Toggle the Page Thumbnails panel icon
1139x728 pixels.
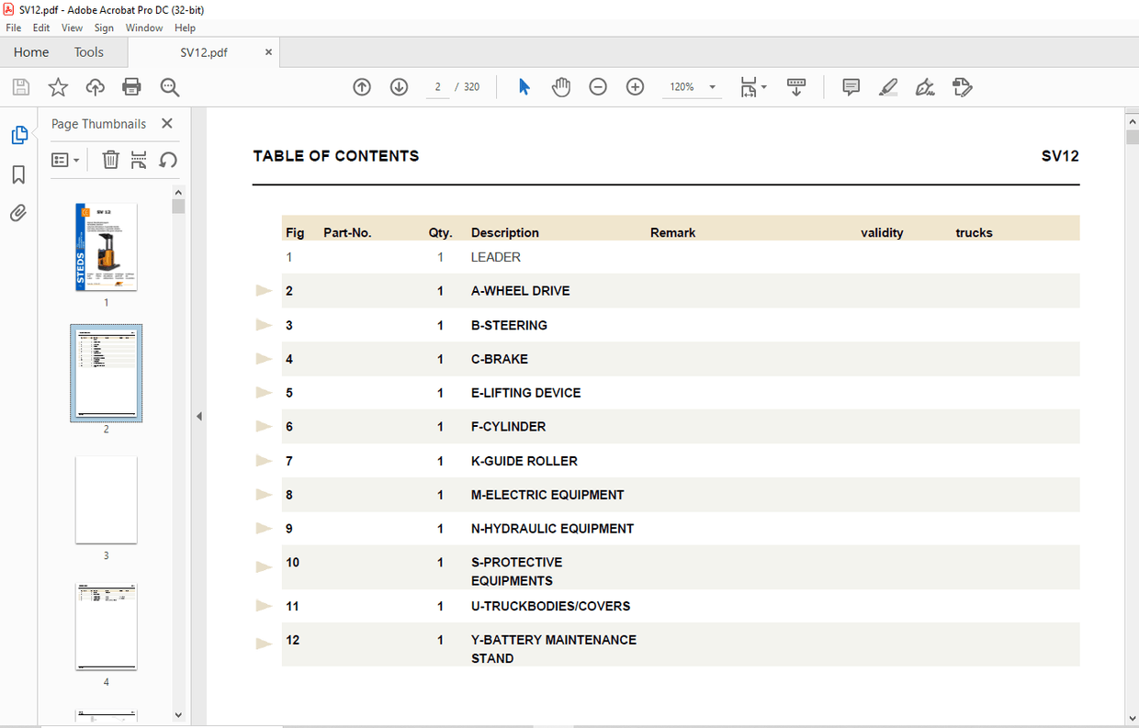[18, 136]
